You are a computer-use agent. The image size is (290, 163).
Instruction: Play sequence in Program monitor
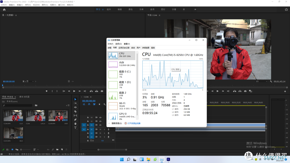pyautogui.click(x=218, y=91)
